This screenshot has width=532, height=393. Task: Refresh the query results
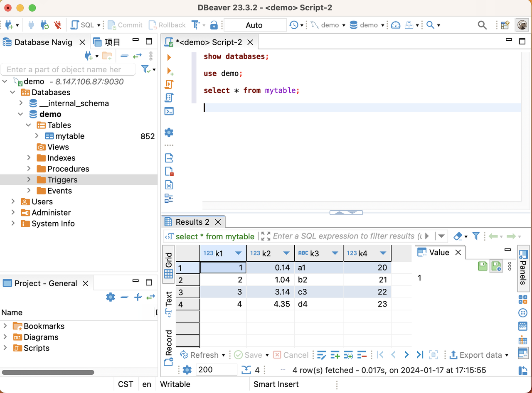click(x=202, y=355)
